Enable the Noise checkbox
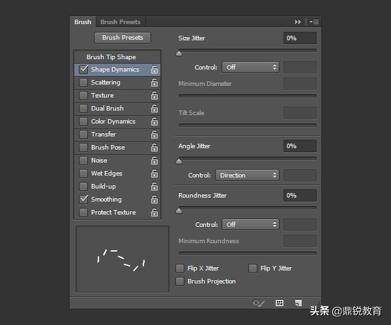391x325 pixels. (83, 161)
